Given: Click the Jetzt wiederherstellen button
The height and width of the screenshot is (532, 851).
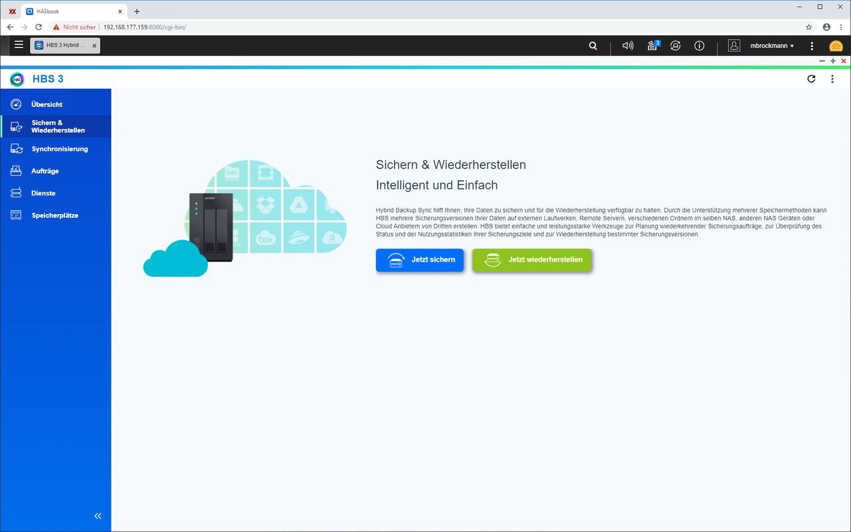Looking at the screenshot, I should 532,260.
